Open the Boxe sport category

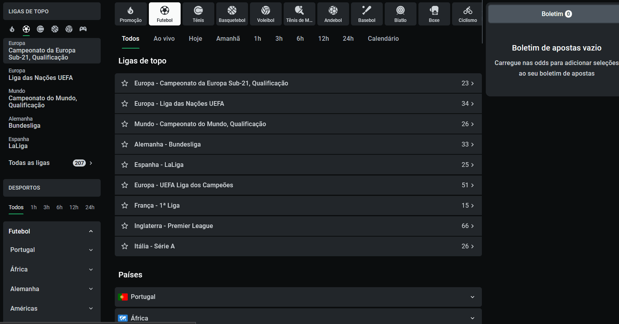tap(434, 14)
